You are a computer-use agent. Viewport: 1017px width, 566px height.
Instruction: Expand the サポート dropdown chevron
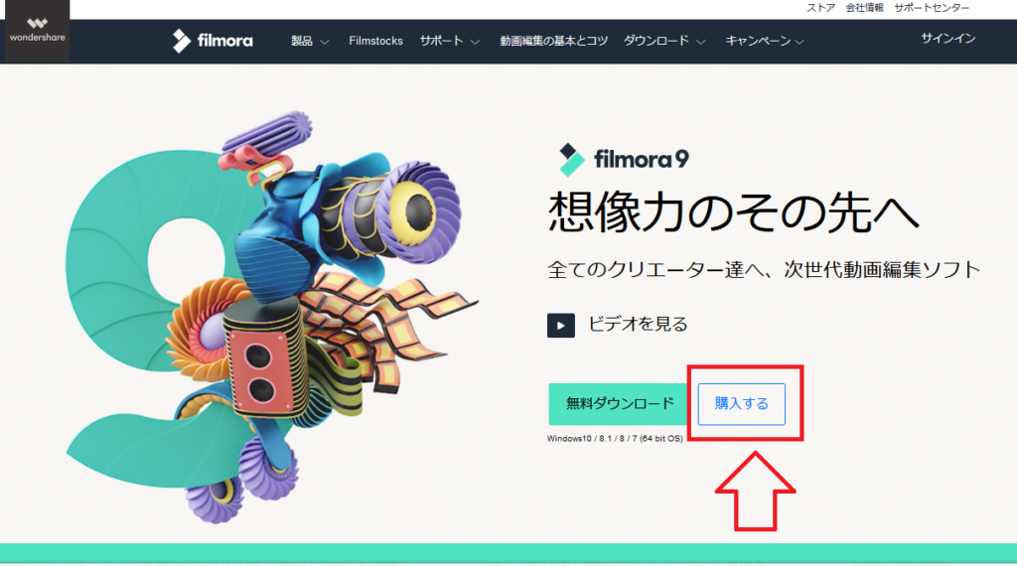click(x=476, y=42)
